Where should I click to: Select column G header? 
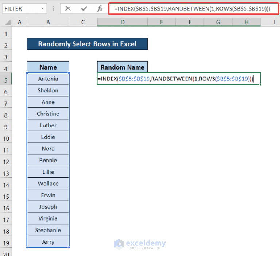[218, 23]
